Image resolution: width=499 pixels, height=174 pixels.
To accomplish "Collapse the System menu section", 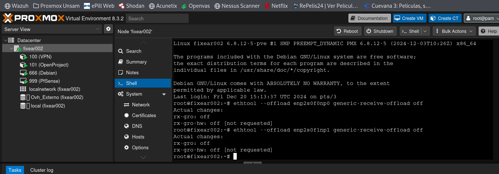I will [x=164, y=94].
